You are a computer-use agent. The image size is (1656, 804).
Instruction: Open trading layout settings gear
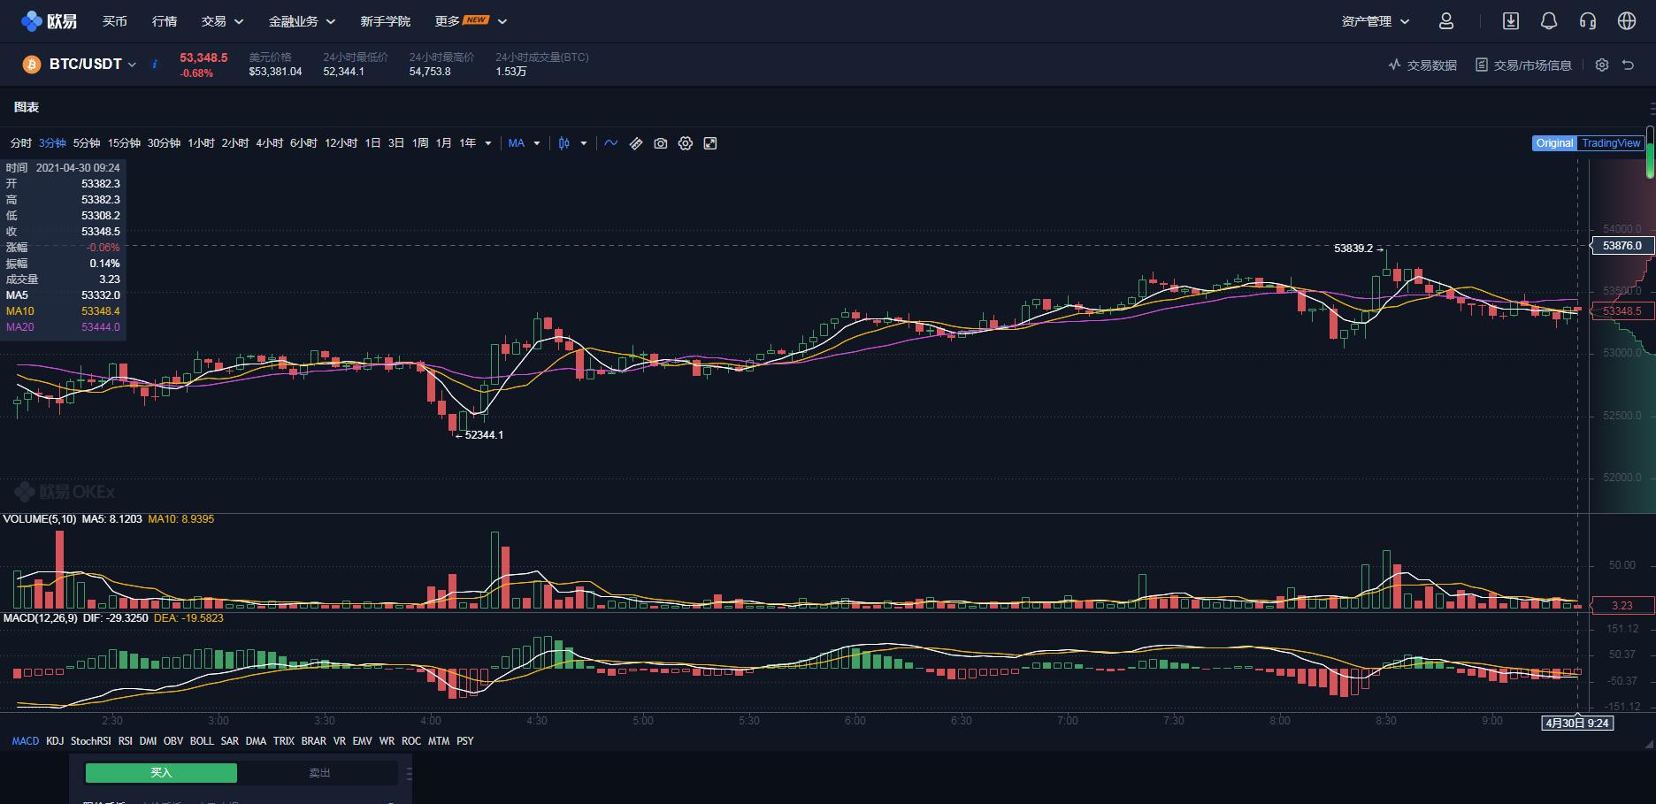[x=1601, y=65]
